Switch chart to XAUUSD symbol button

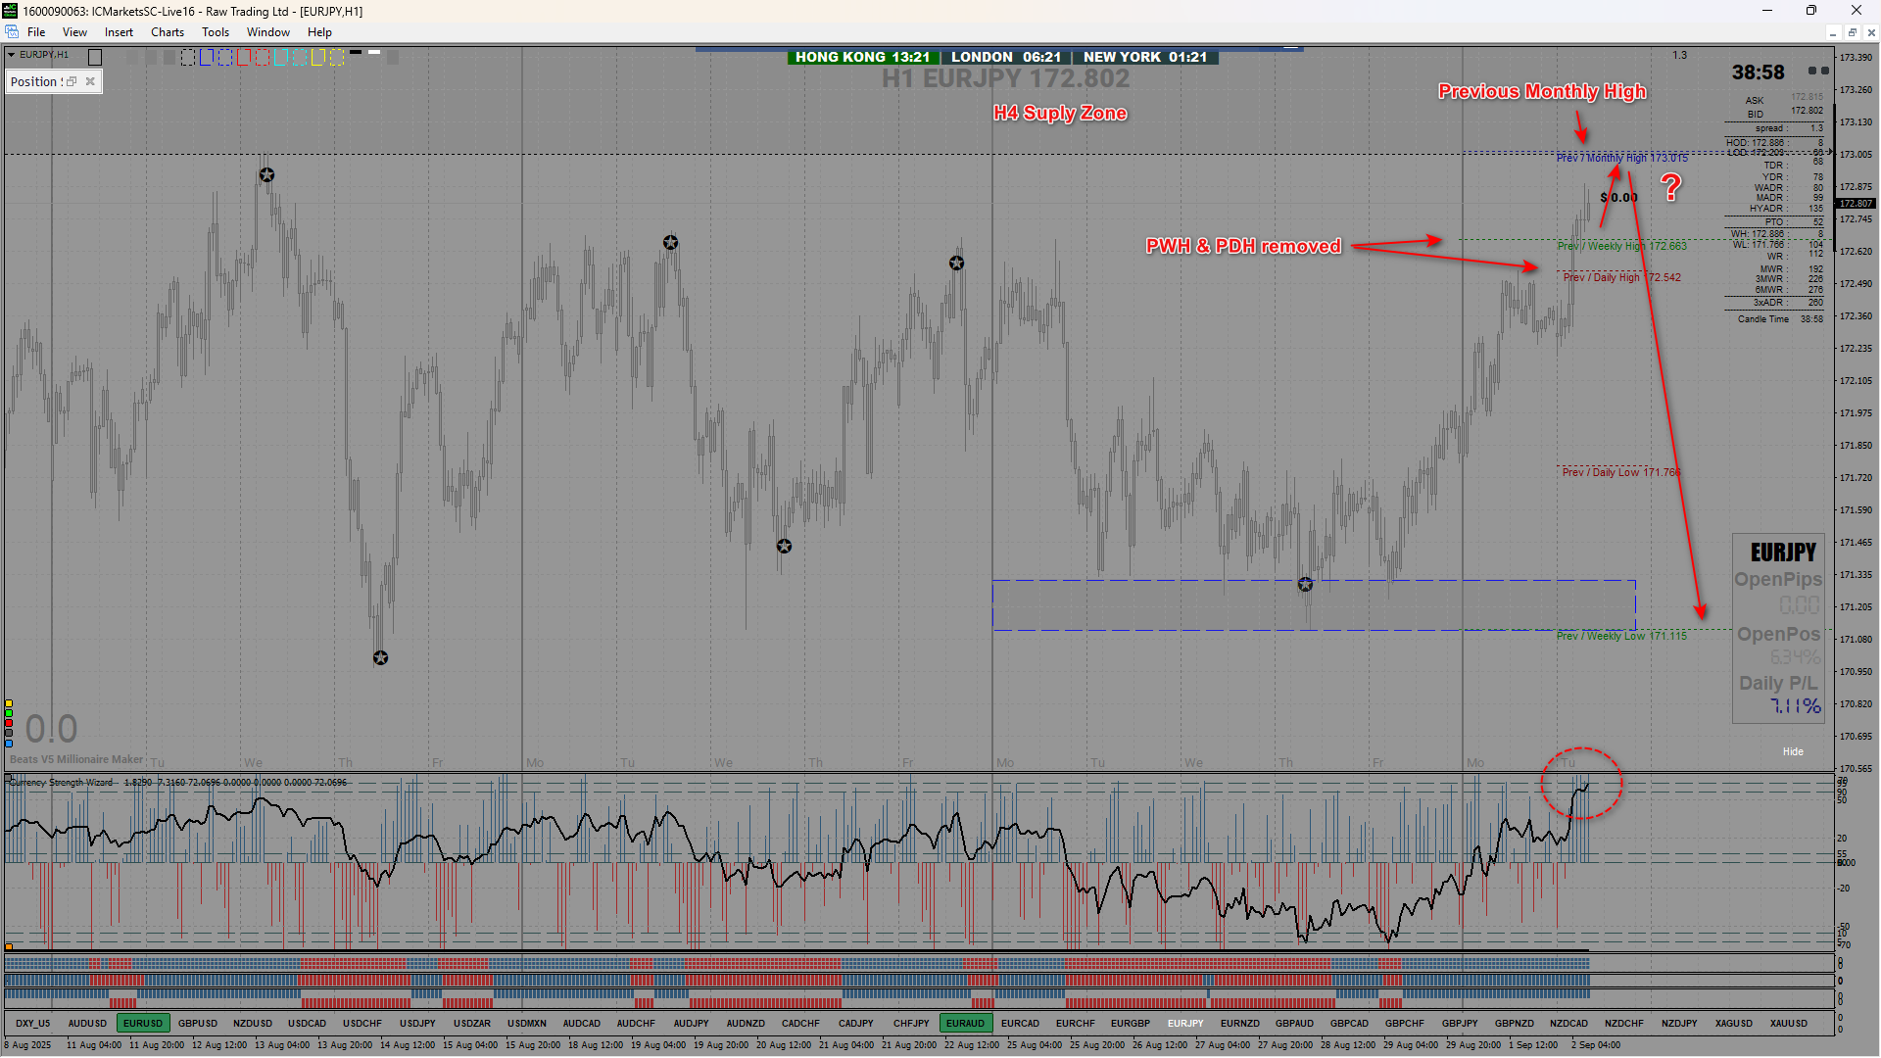[1788, 1023]
